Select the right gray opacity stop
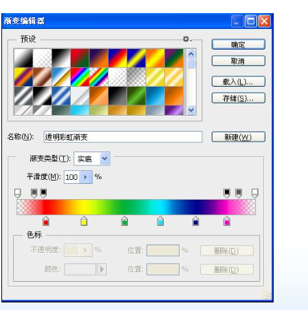This screenshot has width=308, height=310. click(x=239, y=193)
